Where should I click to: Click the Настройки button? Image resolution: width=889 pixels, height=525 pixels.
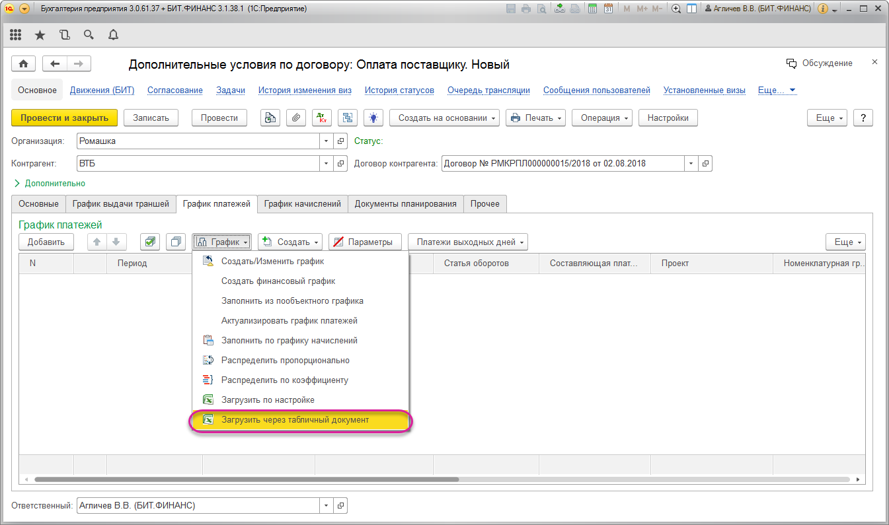[x=668, y=118]
